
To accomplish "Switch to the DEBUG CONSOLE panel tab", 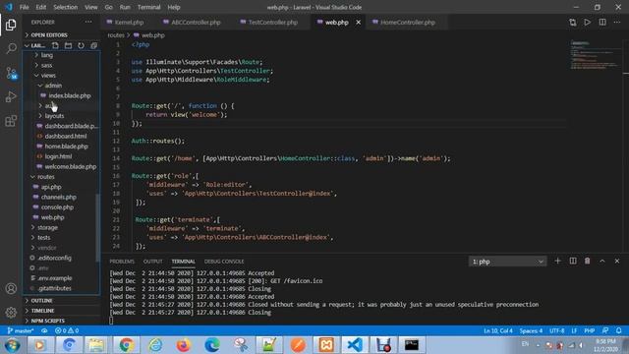I will [x=224, y=262].
